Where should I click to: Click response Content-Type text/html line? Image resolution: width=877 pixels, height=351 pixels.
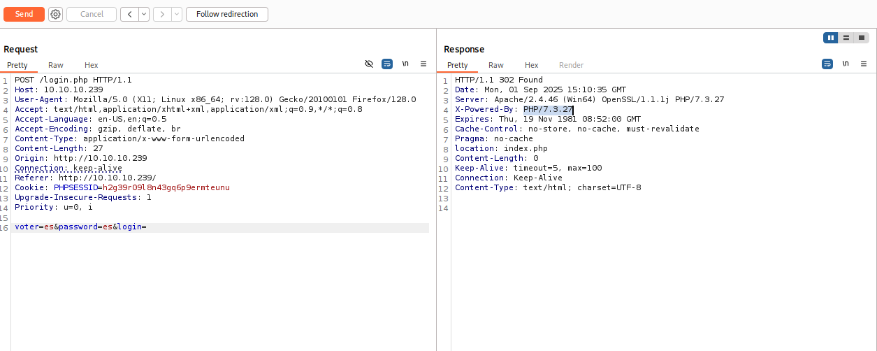pos(548,187)
